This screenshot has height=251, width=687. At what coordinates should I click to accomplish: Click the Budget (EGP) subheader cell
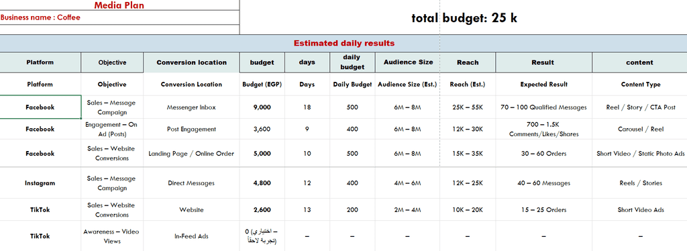(262, 85)
